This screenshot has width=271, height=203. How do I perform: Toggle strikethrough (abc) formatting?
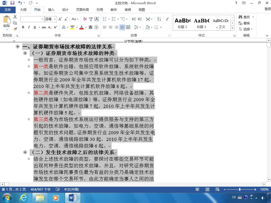coord(44,27)
